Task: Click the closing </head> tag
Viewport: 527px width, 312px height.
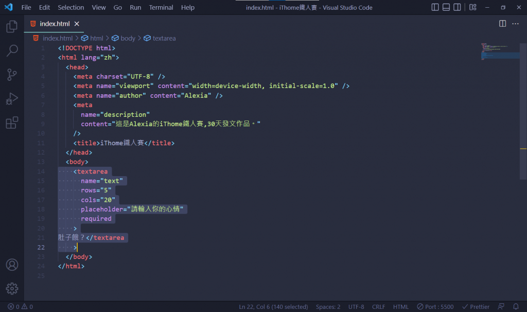Action: 79,152
